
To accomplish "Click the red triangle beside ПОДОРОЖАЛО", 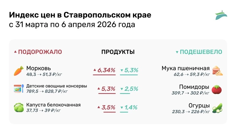I will coord(15,52).
